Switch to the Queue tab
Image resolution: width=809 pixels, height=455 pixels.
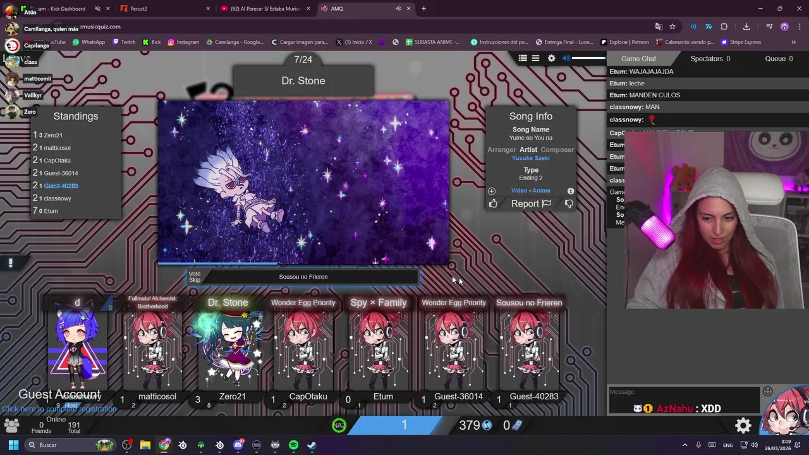coord(779,59)
